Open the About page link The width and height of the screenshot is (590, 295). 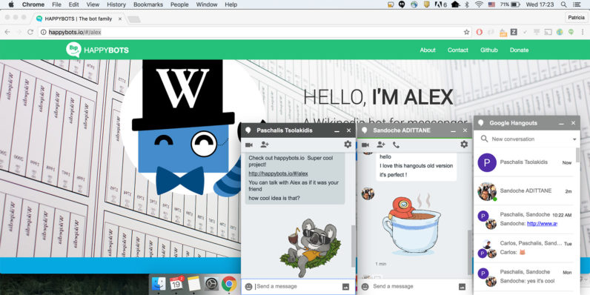coord(428,50)
